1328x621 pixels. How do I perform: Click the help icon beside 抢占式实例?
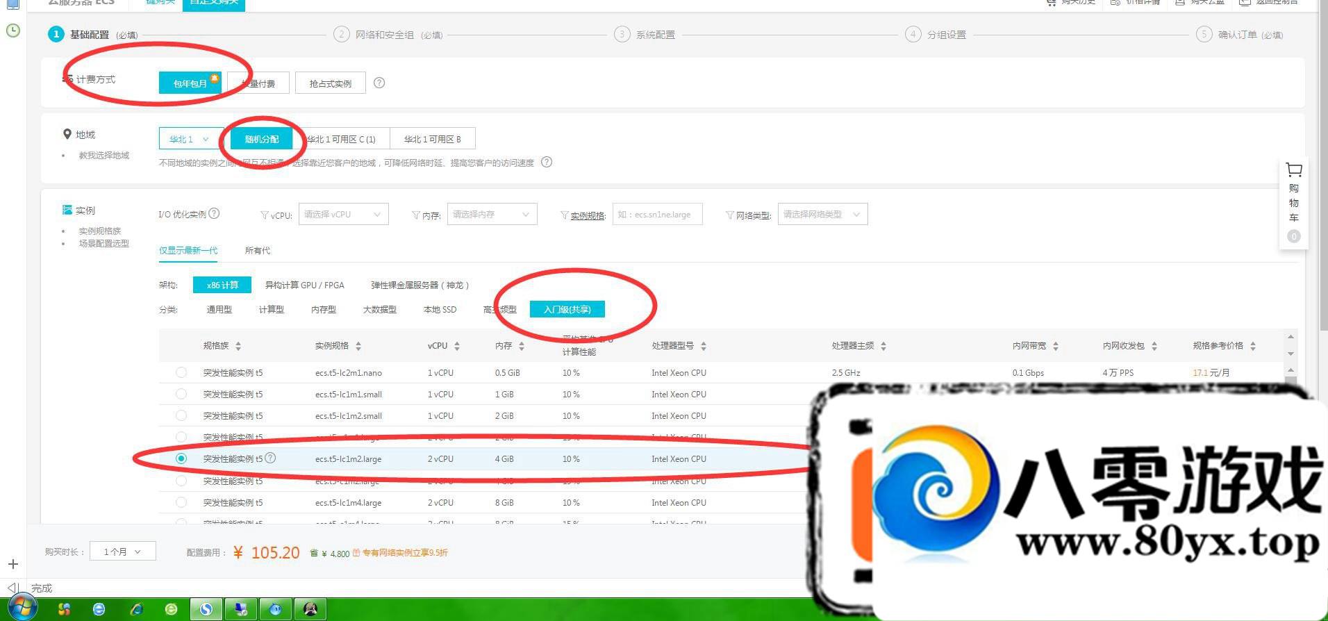[x=379, y=83]
